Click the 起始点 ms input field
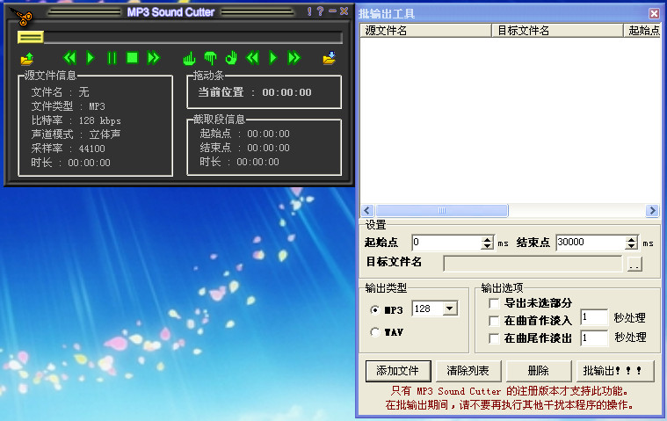The height and width of the screenshot is (421, 667). (446, 243)
